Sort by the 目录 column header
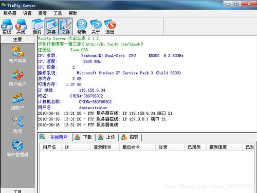This screenshot has height=193, width=257. (170, 147)
